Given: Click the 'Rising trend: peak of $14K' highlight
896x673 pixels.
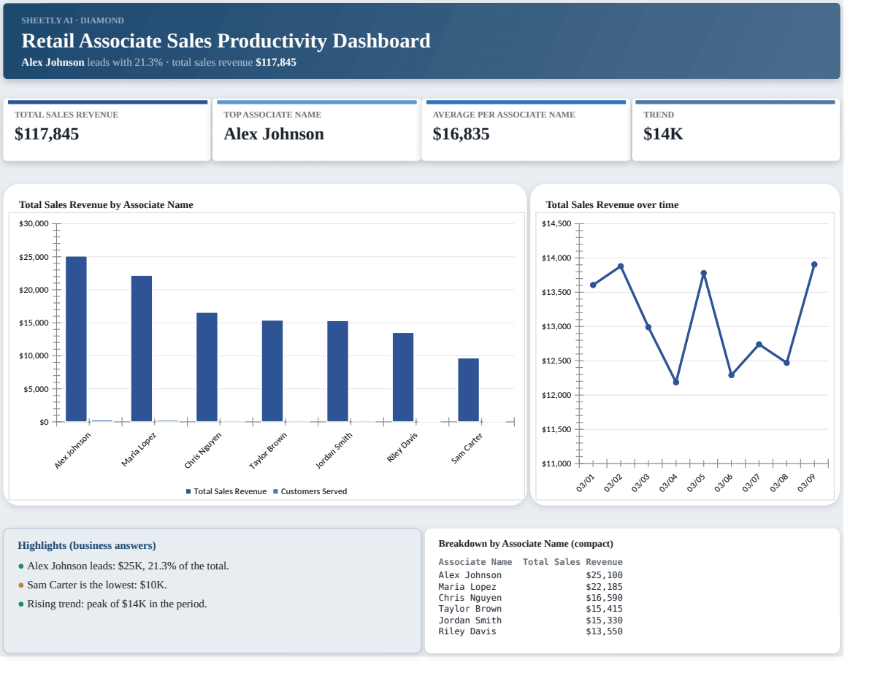Looking at the screenshot, I should 112,604.
